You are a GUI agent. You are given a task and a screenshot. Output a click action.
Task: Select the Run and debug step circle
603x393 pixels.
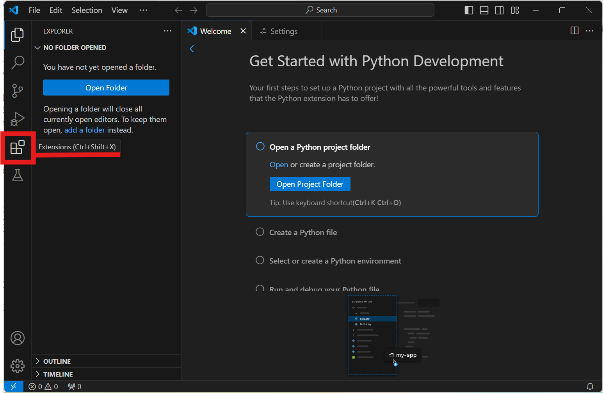click(260, 289)
